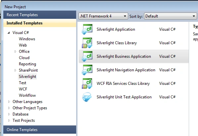Collapse the Visual C# tree node
This screenshot has width=198, height=136.
9,33
